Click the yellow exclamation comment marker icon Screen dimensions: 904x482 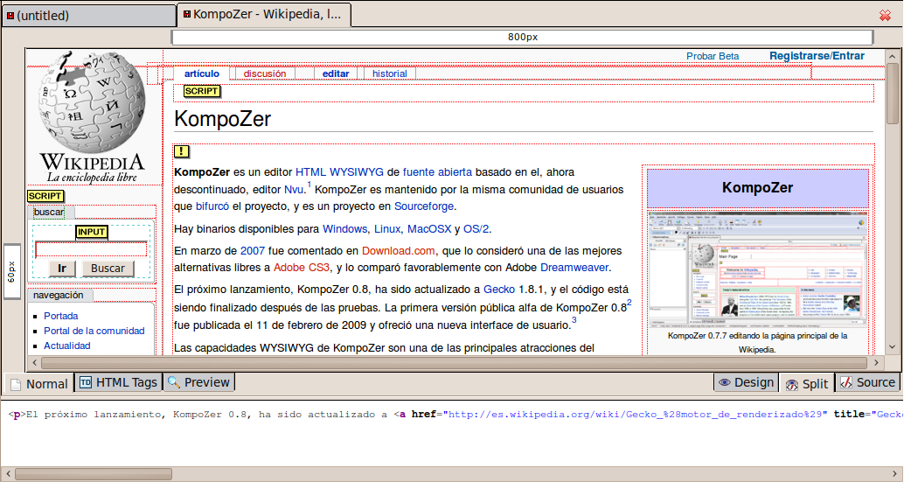click(182, 151)
